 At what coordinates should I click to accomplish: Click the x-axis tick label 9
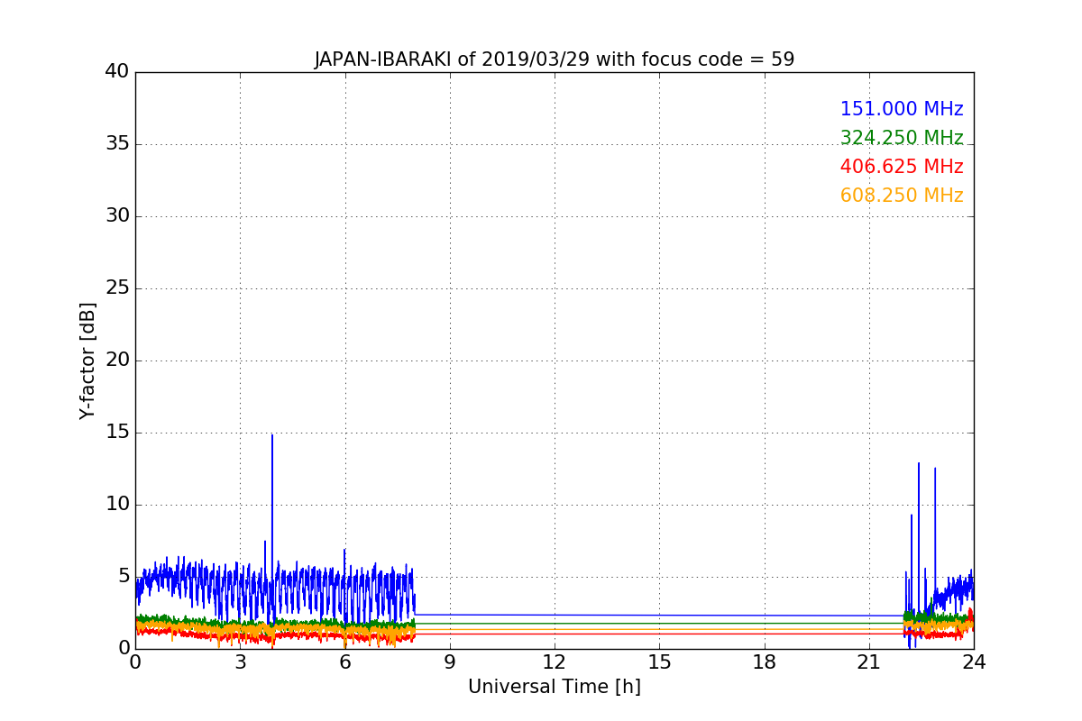pyautogui.click(x=449, y=662)
